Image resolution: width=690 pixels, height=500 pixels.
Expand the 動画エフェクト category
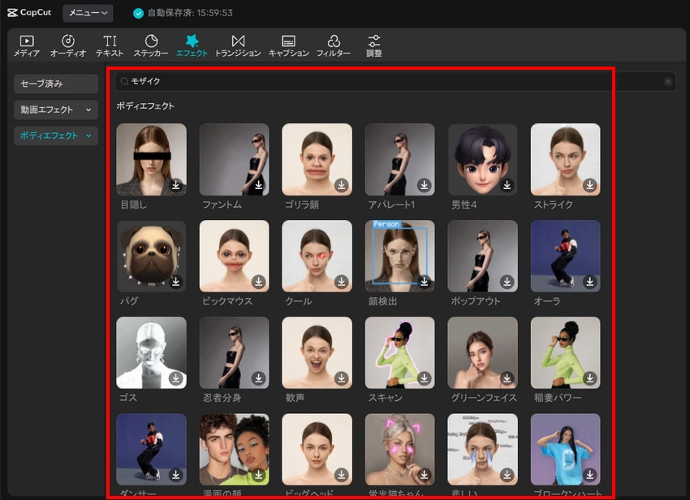pyautogui.click(x=56, y=110)
